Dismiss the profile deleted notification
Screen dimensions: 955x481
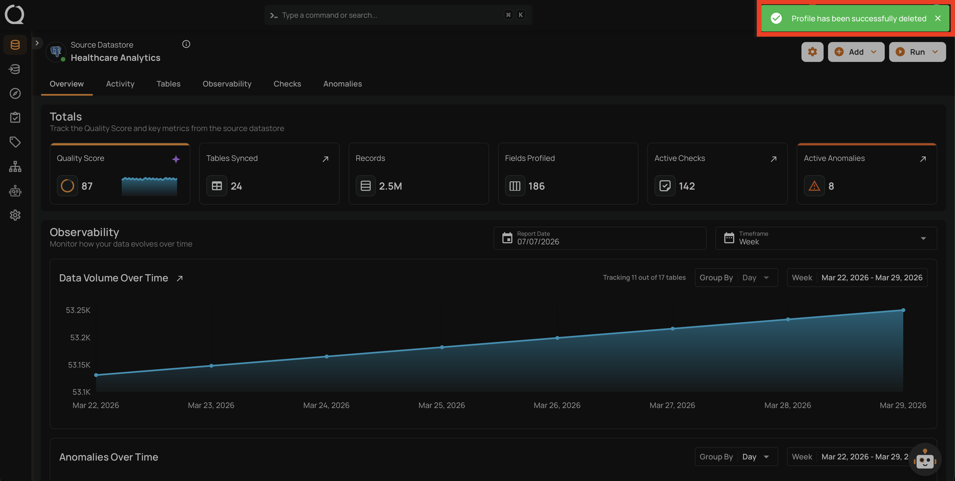coord(938,18)
